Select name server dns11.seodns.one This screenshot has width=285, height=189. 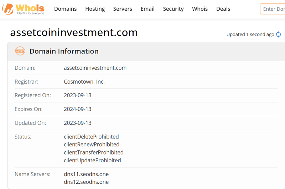86,174
